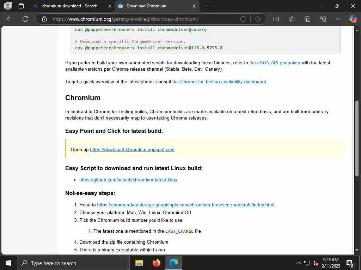
Task: Open the Favorites list
Action: pos(292,19)
